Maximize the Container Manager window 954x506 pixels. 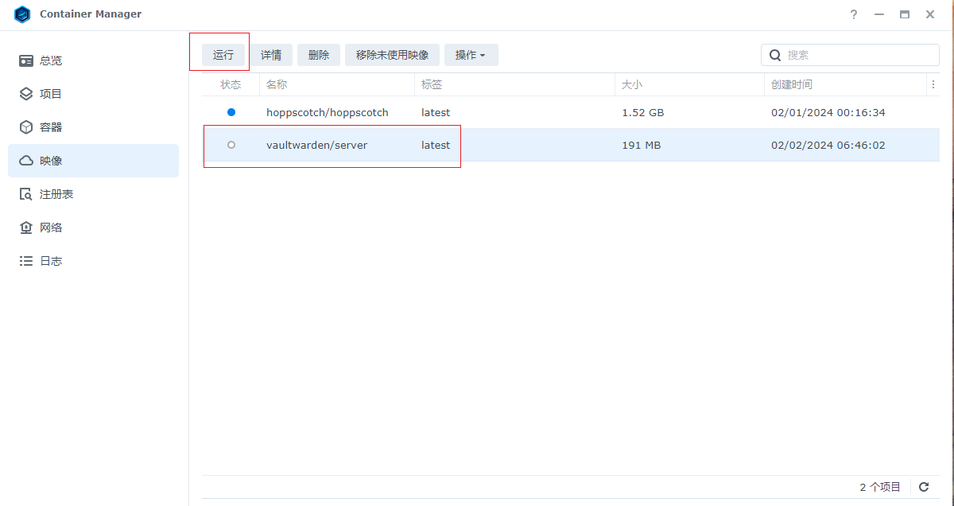tap(905, 14)
